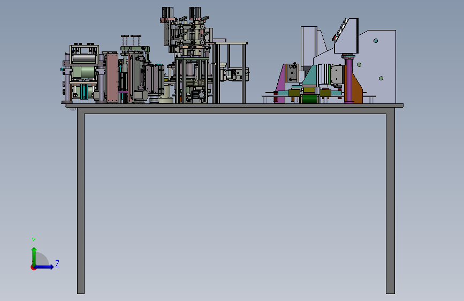The image size is (464, 301).
Task: Select the right leg of the table frame
Action: [x=390, y=201]
